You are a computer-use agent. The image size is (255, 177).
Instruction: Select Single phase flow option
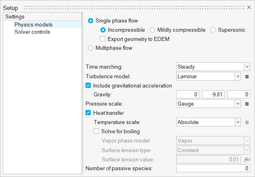tap(90, 20)
